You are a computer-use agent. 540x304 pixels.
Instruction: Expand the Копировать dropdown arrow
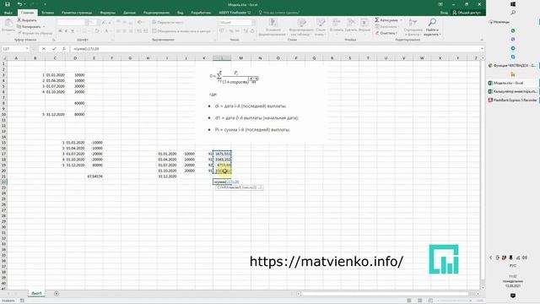click(44, 26)
